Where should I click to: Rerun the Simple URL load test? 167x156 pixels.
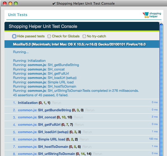pyautogui.click(x=84, y=139)
